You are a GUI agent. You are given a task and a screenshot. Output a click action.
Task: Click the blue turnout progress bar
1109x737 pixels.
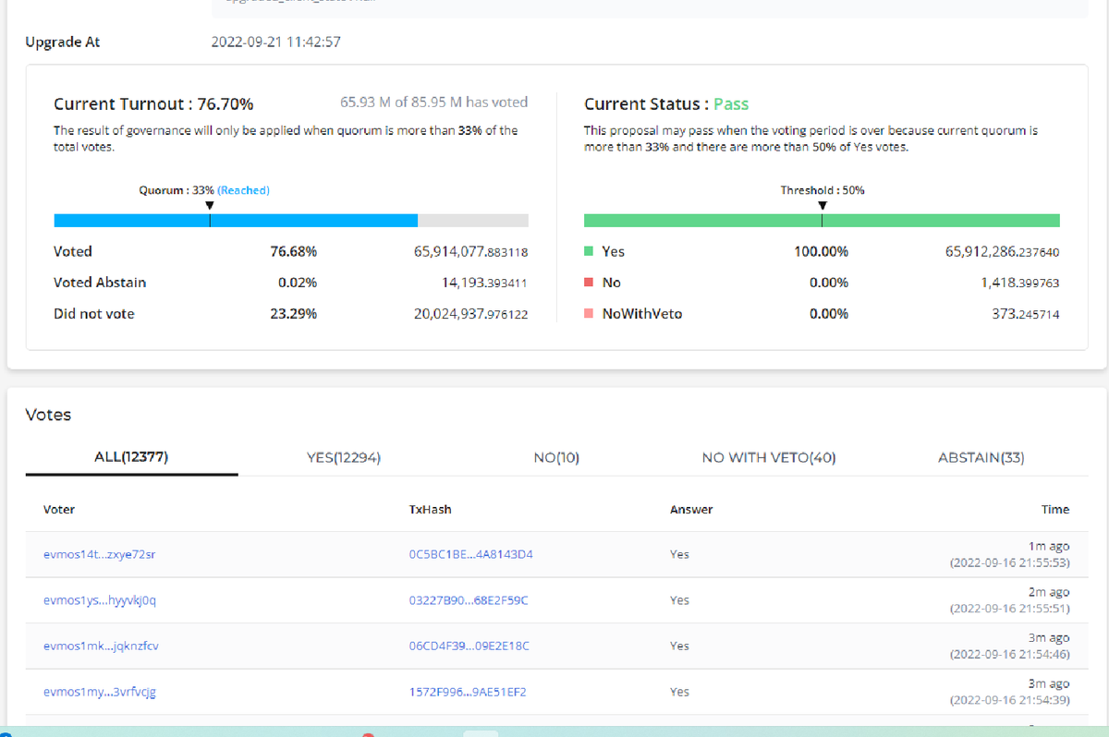pyautogui.click(x=236, y=221)
